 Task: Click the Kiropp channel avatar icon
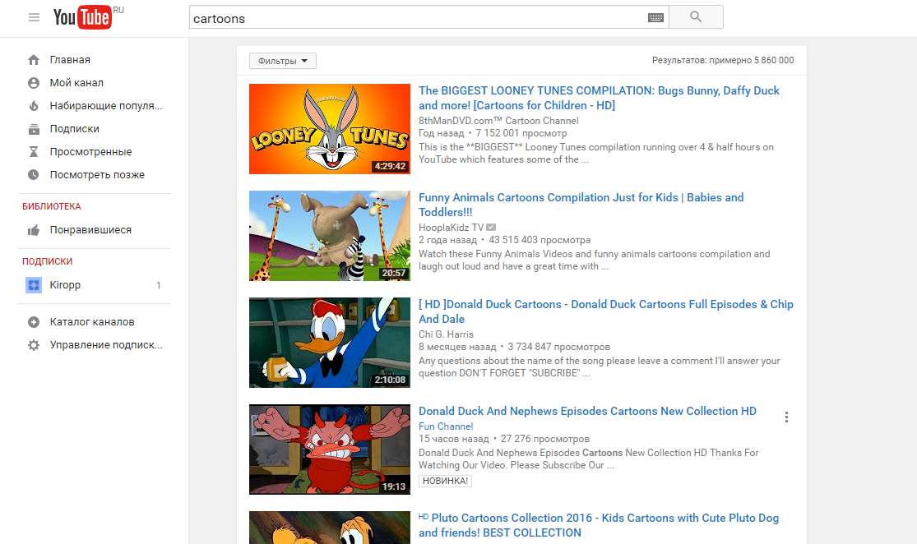[34, 285]
